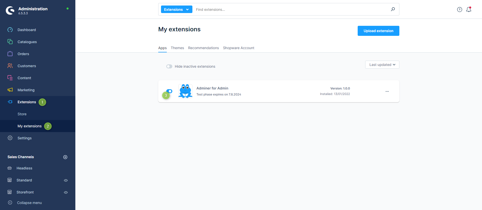Screen dimensions: 482x210
Task: View Storefront via eye icon
Action: (66, 192)
